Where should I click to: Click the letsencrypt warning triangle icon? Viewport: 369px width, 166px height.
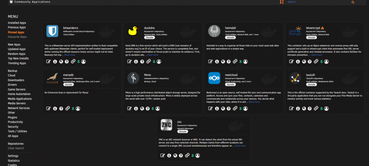(x=323, y=28)
